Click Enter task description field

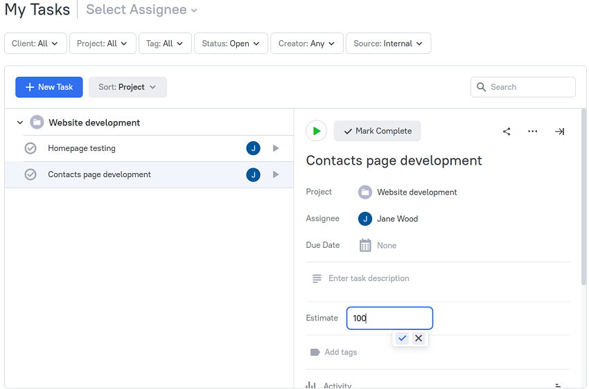click(x=369, y=278)
